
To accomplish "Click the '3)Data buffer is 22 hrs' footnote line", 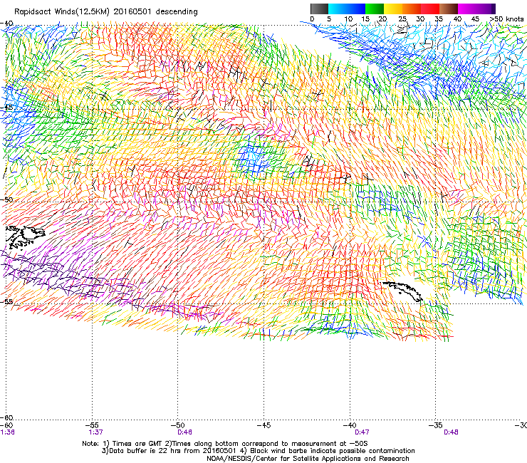I will [258, 451].
